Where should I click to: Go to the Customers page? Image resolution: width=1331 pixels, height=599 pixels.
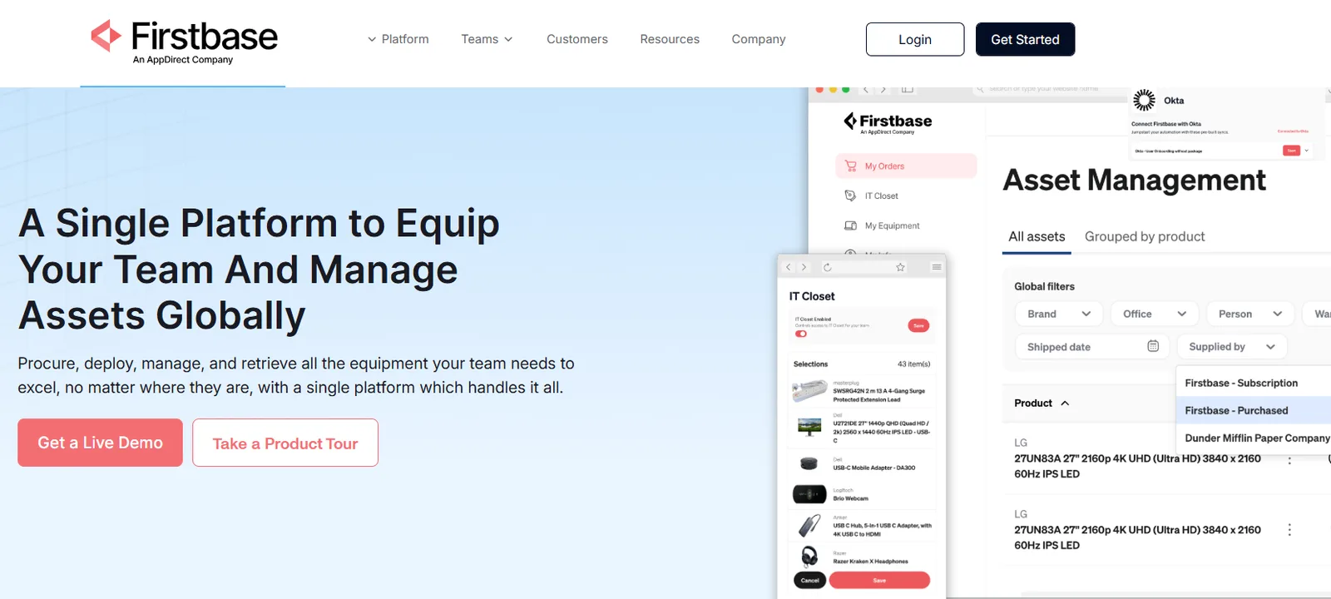[x=577, y=39]
